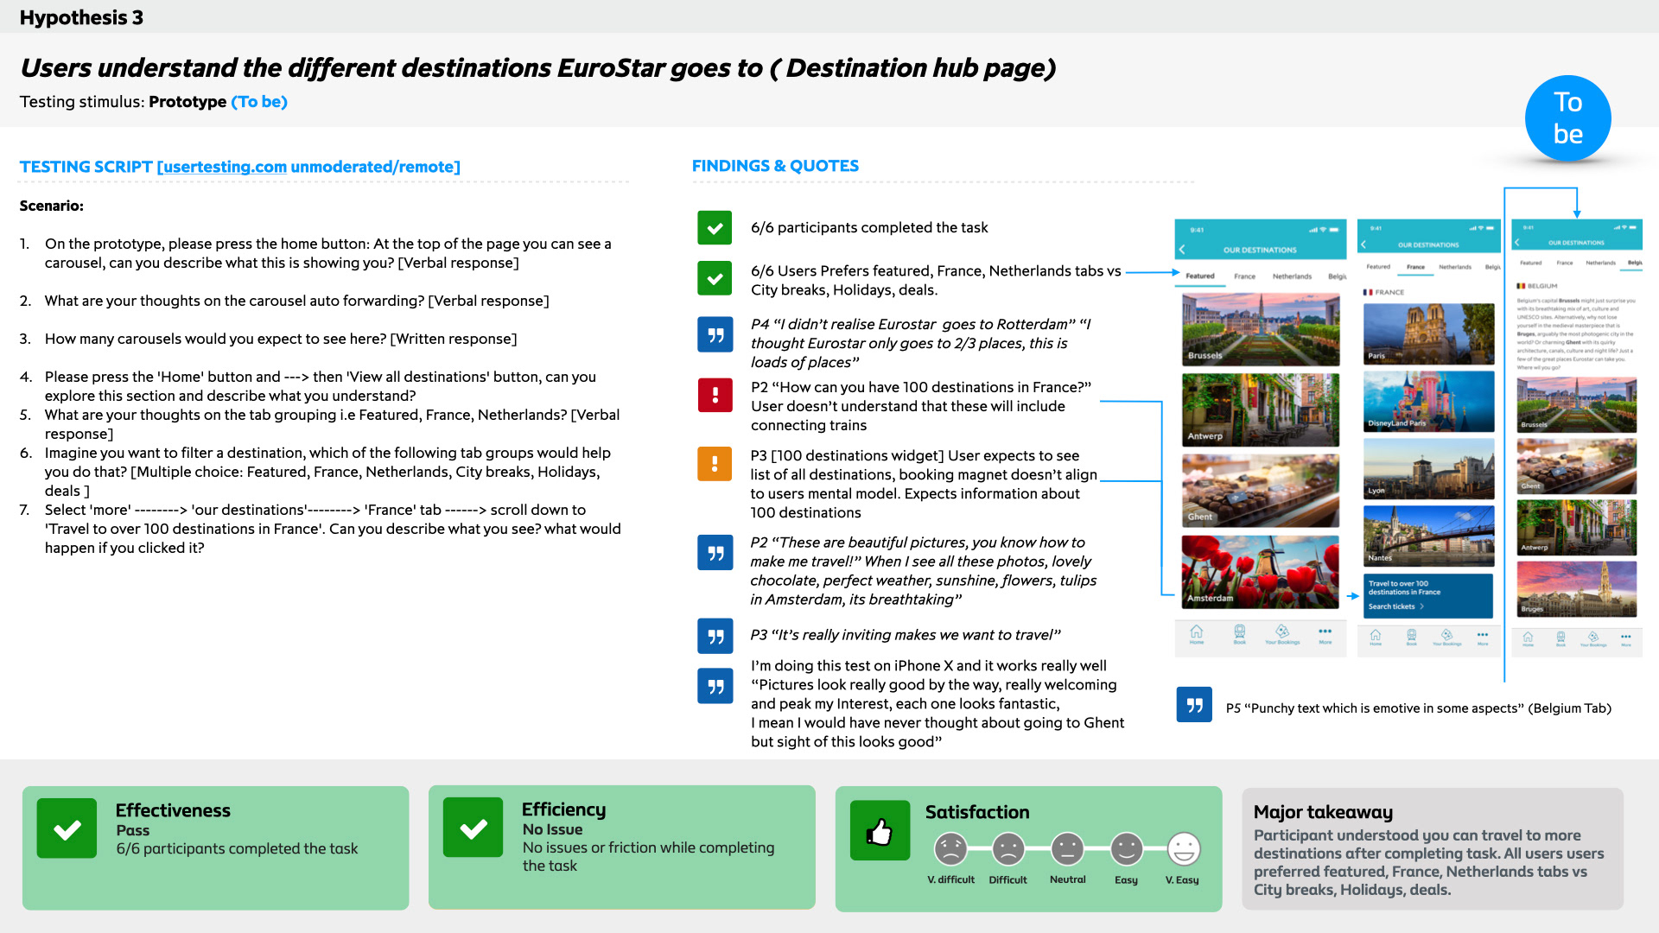
Task: Click orange exclamation icon beside P3 finding
Action: (x=715, y=464)
